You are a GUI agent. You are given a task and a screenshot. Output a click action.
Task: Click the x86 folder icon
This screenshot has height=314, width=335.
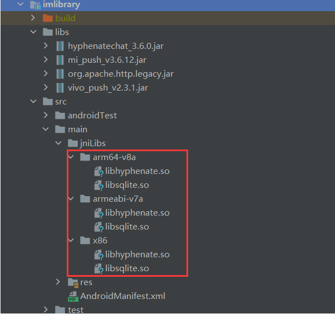pos(85,241)
